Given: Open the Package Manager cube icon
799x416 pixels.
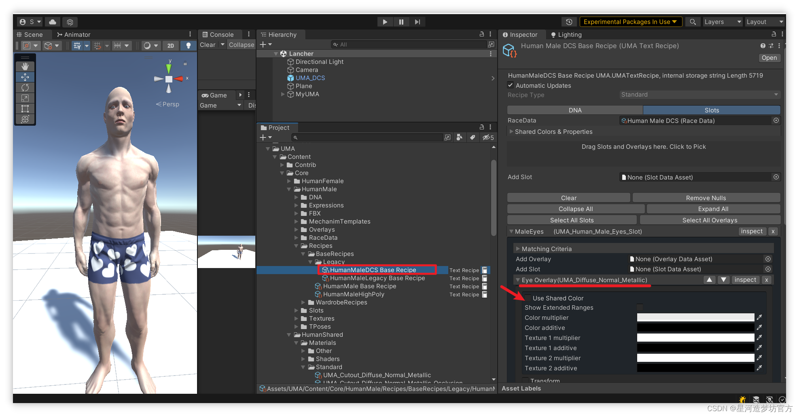Looking at the screenshot, I should pos(70,22).
